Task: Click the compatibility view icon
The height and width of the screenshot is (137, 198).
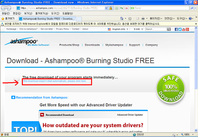Action: coord(117,8)
